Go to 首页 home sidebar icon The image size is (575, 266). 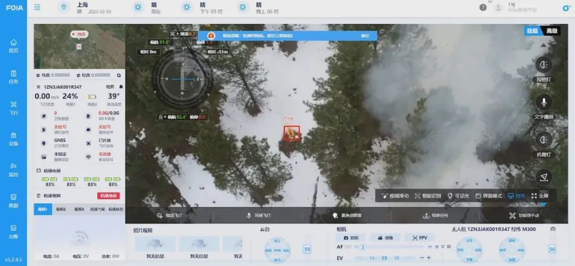[x=13, y=45]
